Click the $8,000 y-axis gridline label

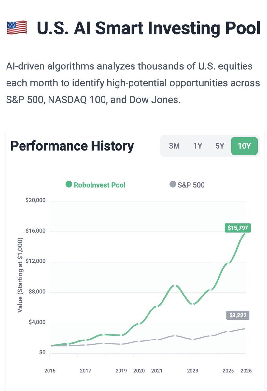pos(37,292)
